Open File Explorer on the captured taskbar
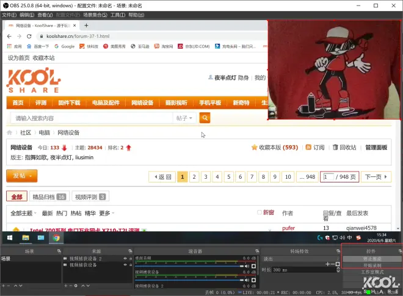Viewport: 403px width, 296px height. (x=26, y=237)
